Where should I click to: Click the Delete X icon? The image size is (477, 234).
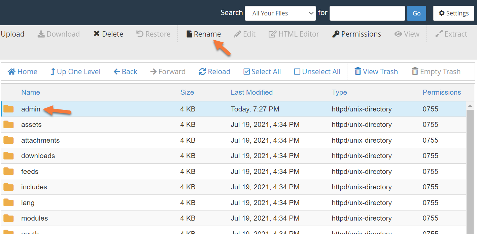tap(97, 34)
